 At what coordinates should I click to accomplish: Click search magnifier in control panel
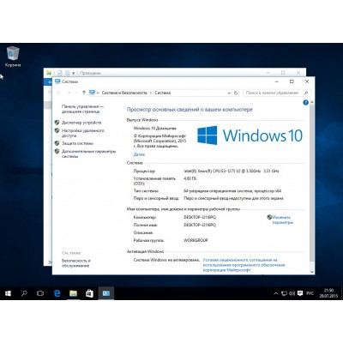click(x=306, y=93)
